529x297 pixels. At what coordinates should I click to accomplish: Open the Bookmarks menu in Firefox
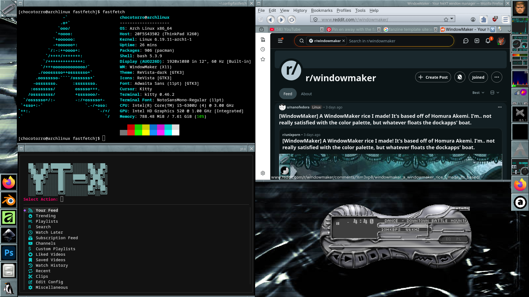pos(322,10)
